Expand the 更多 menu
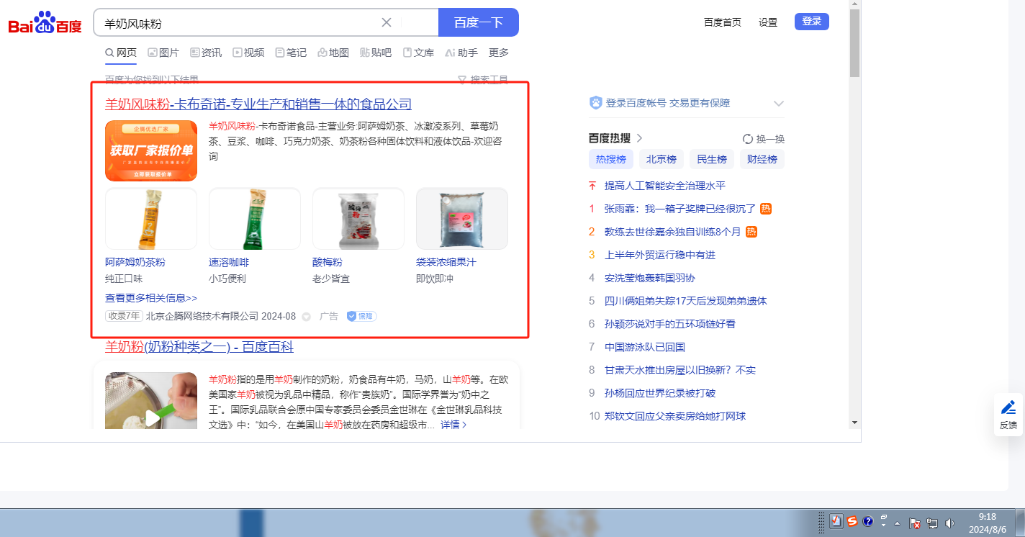Viewport: 1025px width, 537px height. [499, 53]
